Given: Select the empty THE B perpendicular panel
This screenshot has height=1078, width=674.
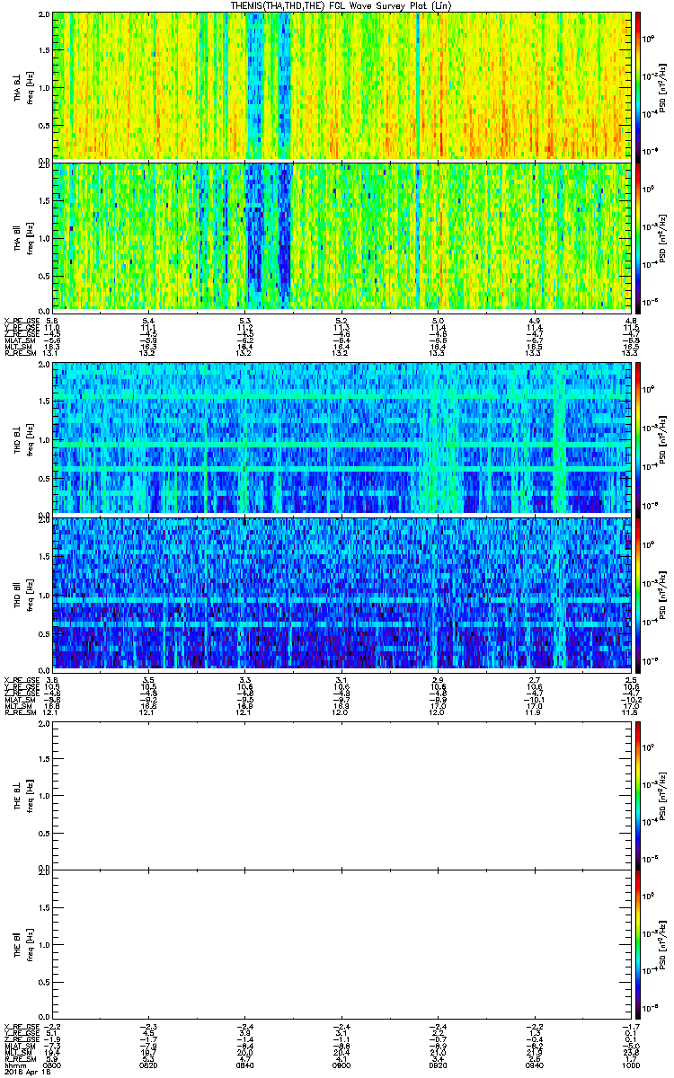Looking at the screenshot, I should click(342, 796).
